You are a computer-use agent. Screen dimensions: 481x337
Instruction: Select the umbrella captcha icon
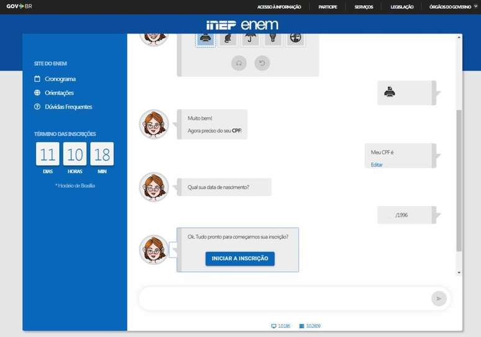click(x=250, y=39)
